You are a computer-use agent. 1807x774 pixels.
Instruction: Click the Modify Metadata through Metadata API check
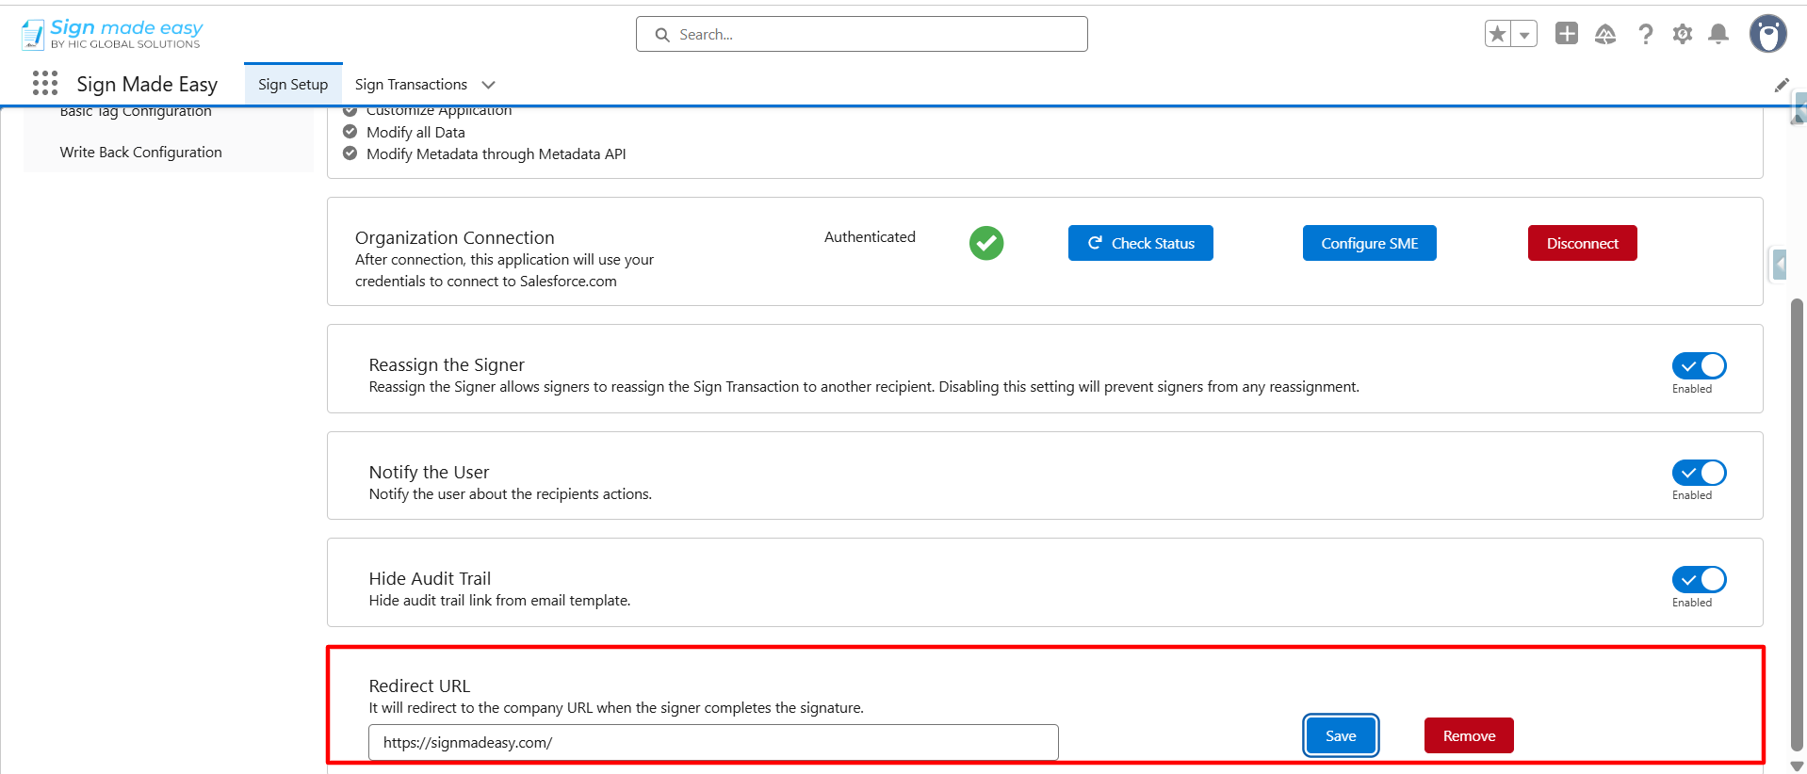350,153
